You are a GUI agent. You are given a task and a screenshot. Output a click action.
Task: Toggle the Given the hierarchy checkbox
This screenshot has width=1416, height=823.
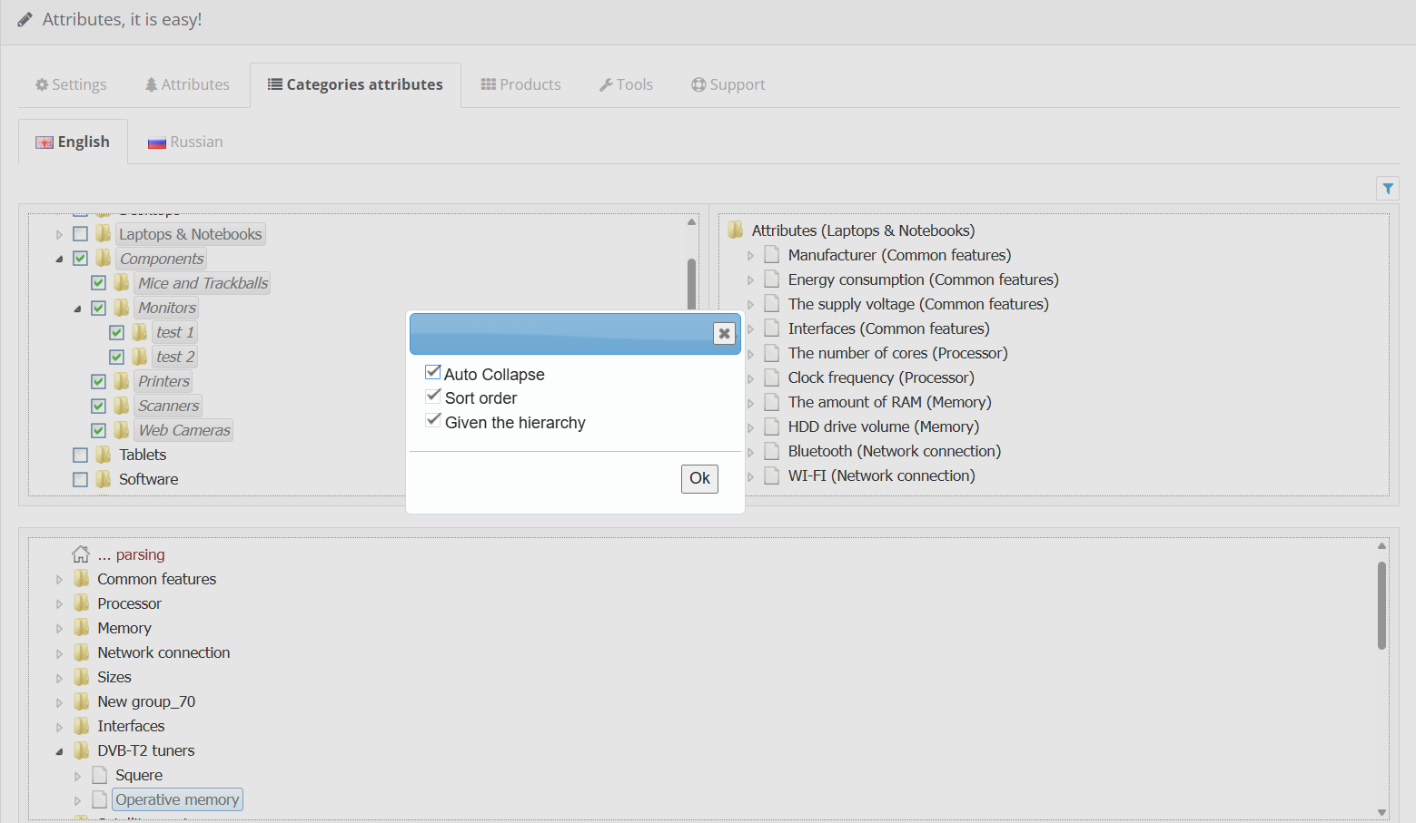(433, 421)
